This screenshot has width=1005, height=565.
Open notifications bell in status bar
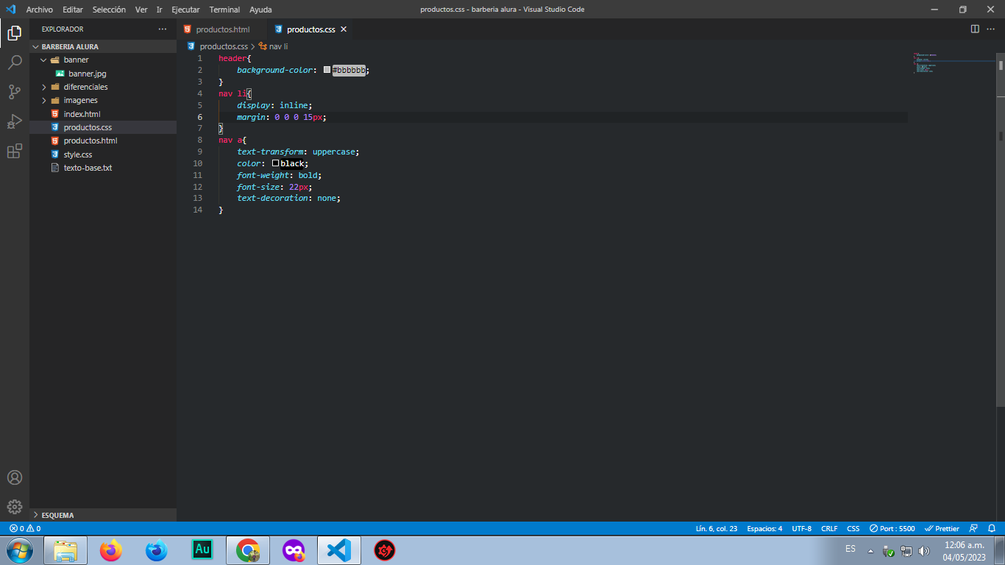992,528
